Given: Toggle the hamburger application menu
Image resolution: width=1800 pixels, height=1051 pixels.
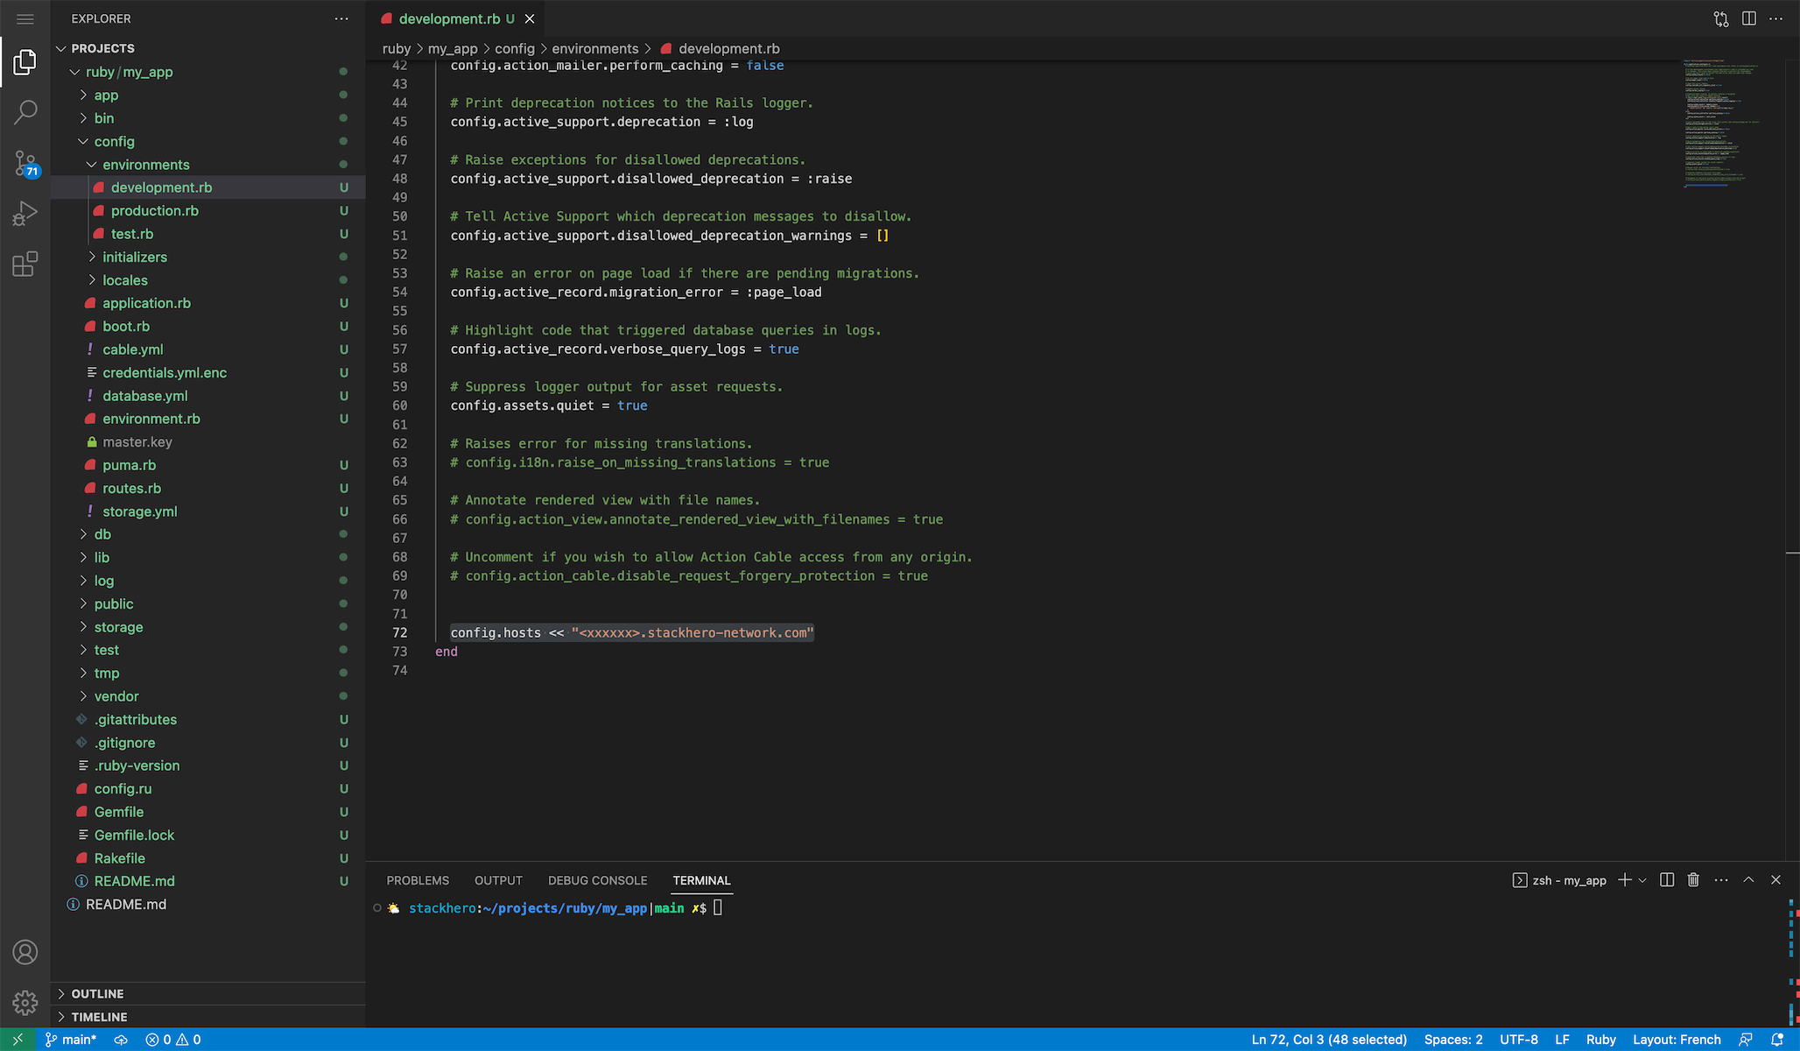Looking at the screenshot, I should click(25, 18).
